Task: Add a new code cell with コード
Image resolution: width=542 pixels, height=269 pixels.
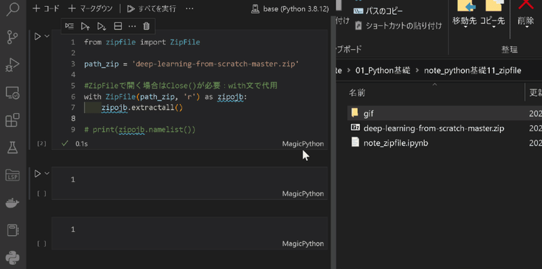Action: (x=46, y=9)
